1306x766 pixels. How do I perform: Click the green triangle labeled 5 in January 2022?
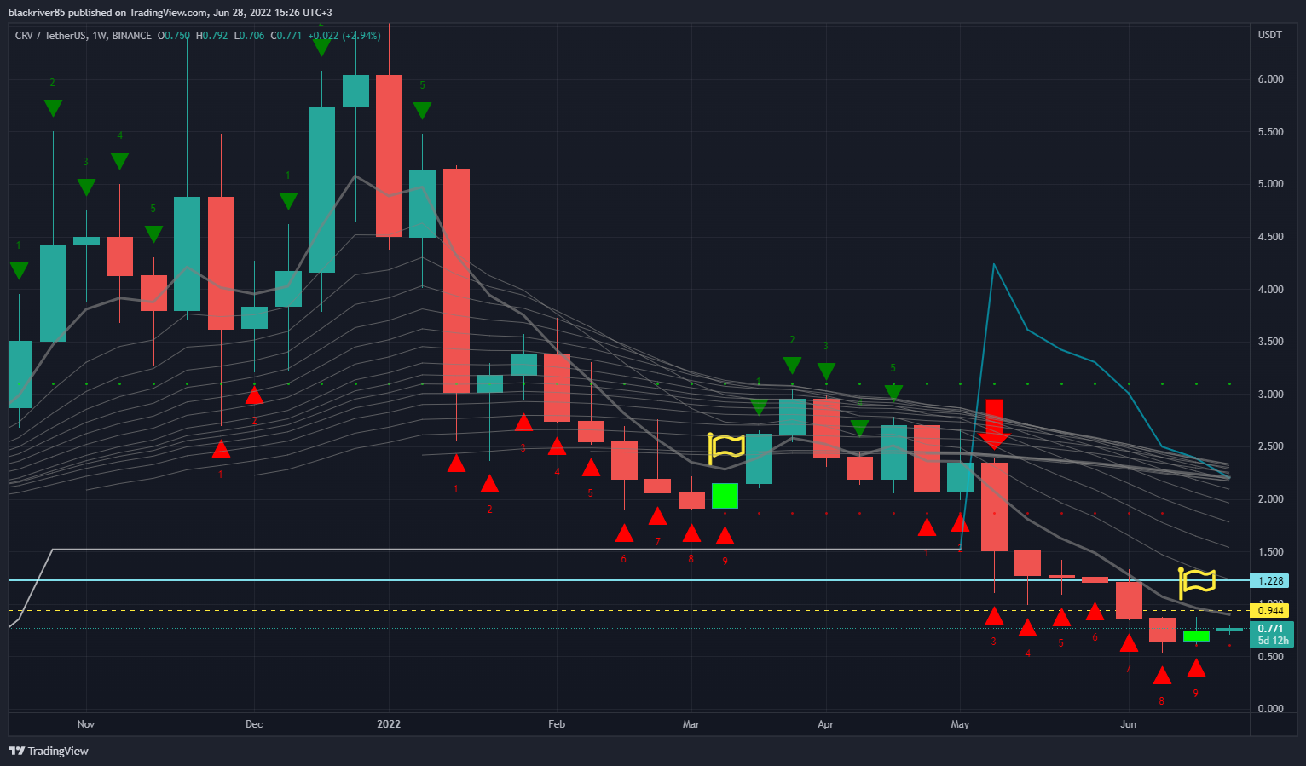pyautogui.click(x=422, y=111)
